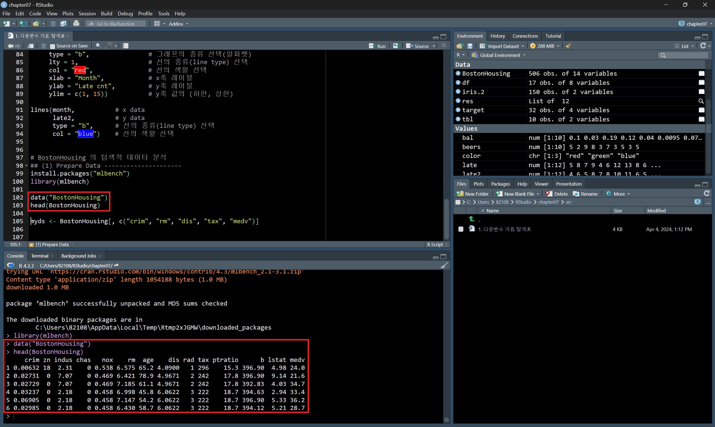Switch to the Packages tab
Screen dimensions: 715x427
coord(500,184)
